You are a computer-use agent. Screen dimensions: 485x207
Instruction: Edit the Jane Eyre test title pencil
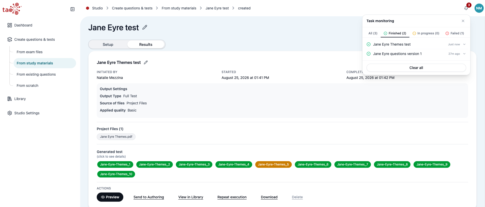click(145, 27)
